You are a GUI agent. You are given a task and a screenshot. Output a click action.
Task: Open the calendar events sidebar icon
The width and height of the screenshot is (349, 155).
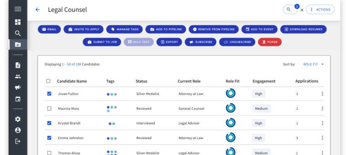18,99
